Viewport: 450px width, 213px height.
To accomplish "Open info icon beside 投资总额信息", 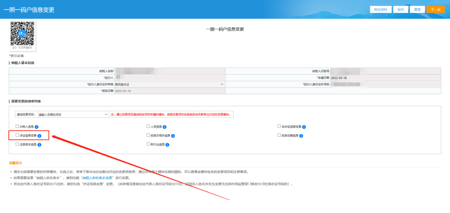I will (301, 136).
